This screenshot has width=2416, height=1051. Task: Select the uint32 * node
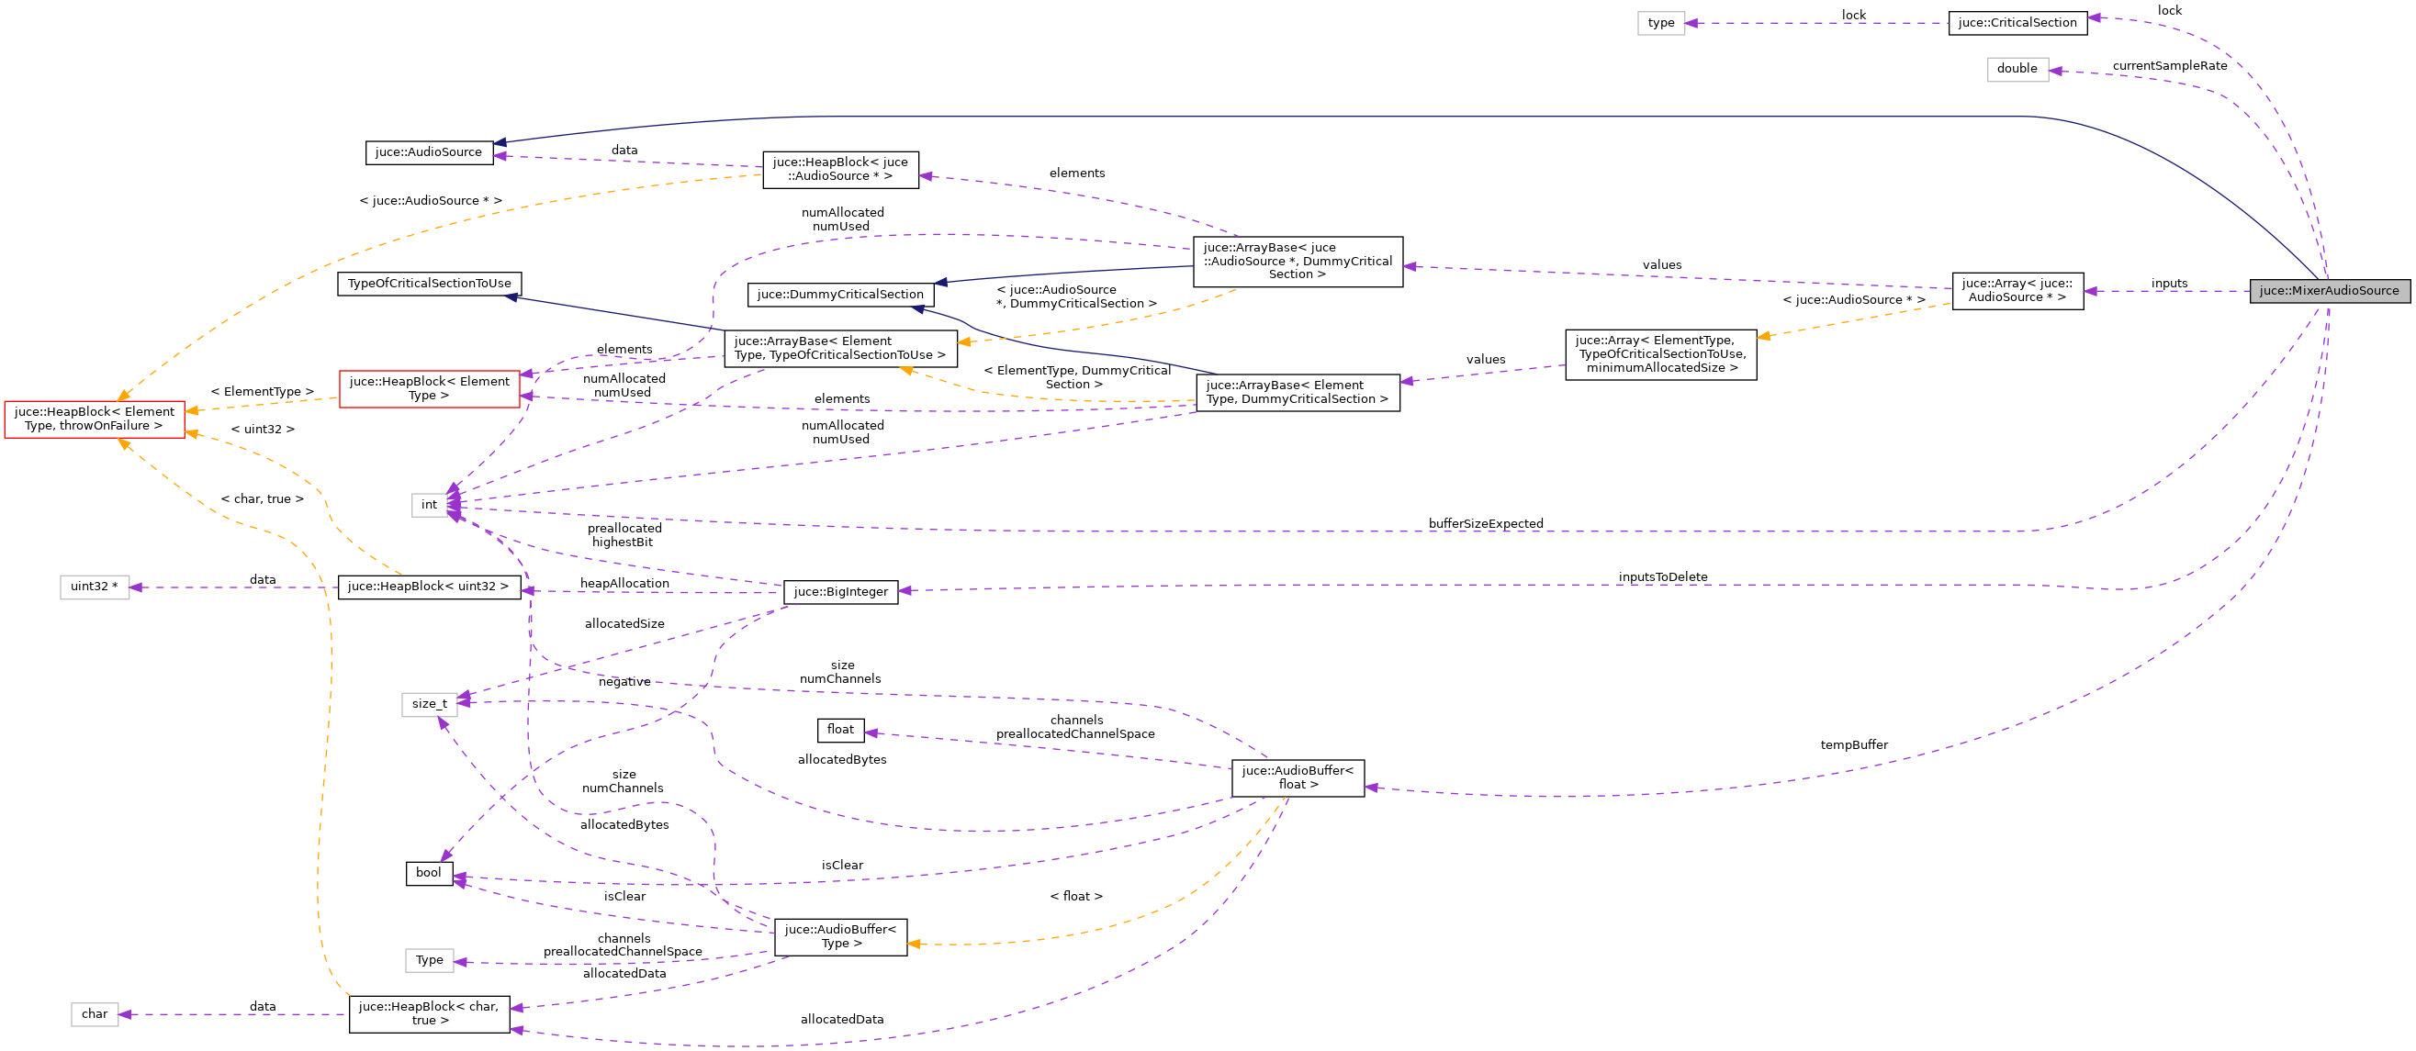tap(95, 586)
